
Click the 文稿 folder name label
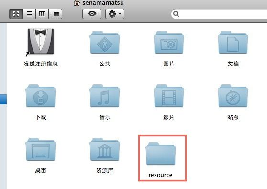[233, 64]
